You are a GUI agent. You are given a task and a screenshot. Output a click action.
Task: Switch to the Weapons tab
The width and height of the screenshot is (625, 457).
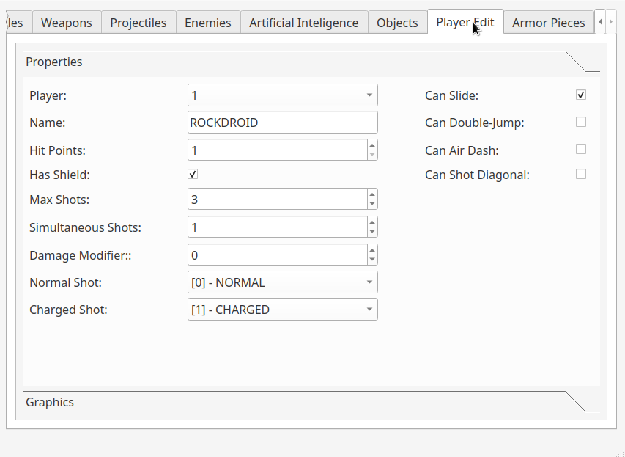67,23
